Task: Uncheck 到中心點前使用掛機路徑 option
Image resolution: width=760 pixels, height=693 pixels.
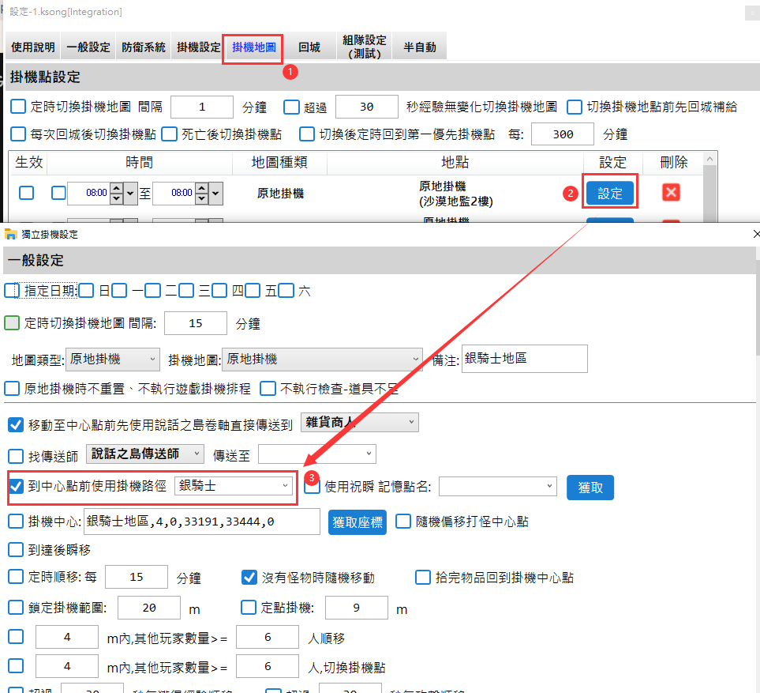Action: tap(16, 486)
